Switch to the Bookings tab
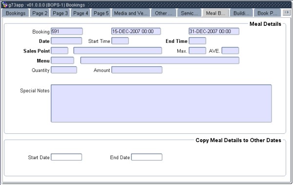The height and width of the screenshot is (185, 293). 16,13
